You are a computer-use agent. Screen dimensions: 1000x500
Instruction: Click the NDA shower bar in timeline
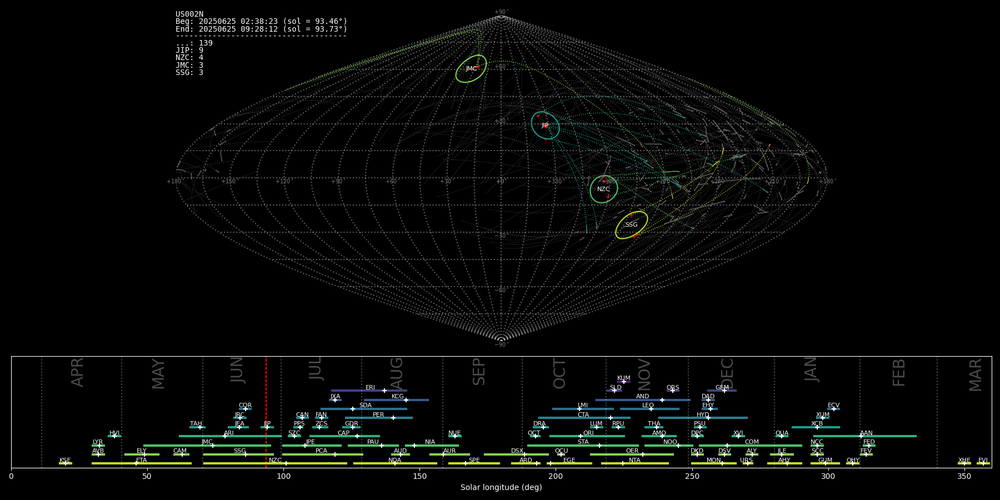pos(395,463)
